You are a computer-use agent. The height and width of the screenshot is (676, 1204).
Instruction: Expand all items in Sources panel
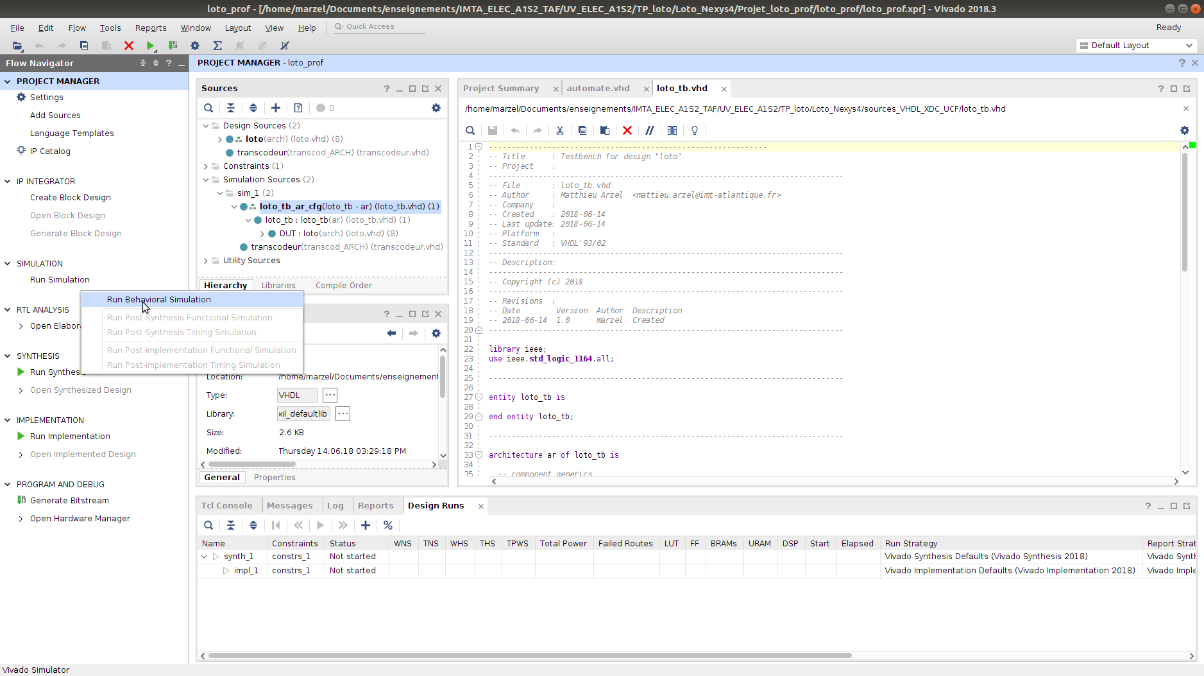click(x=253, y=108)
